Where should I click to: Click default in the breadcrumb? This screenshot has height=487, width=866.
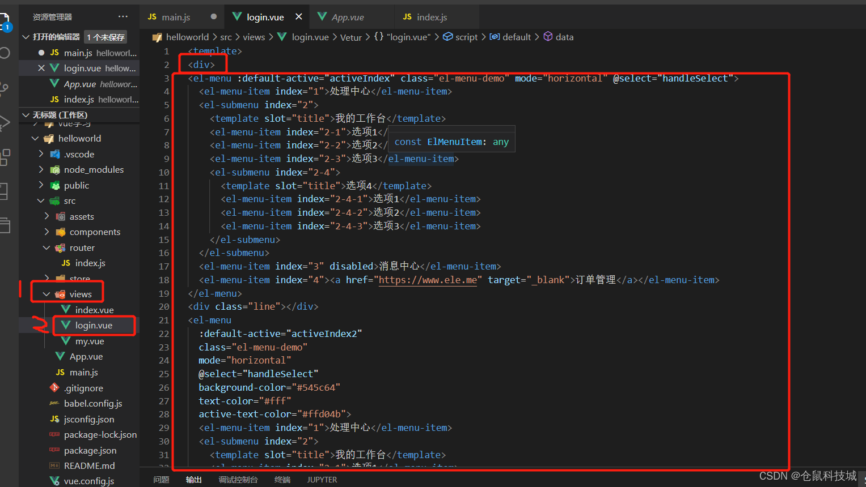[517, 37]
